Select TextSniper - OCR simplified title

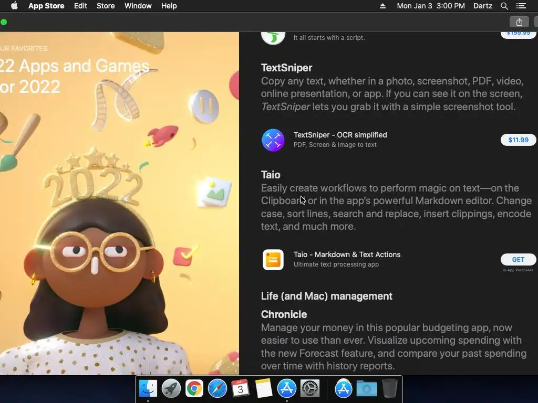340,135
